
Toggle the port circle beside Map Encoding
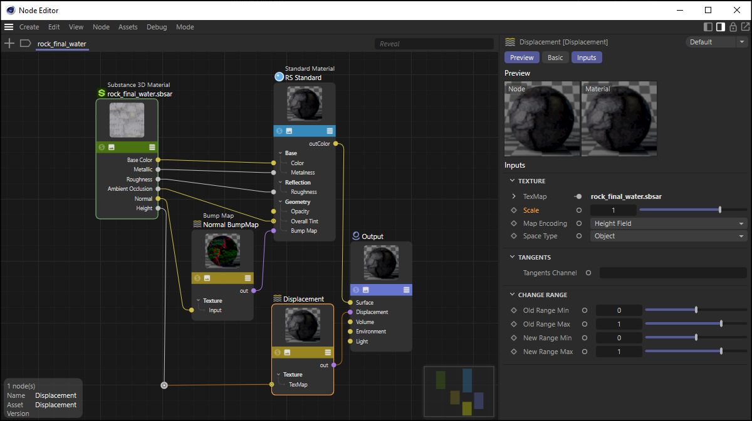(579, 223)
